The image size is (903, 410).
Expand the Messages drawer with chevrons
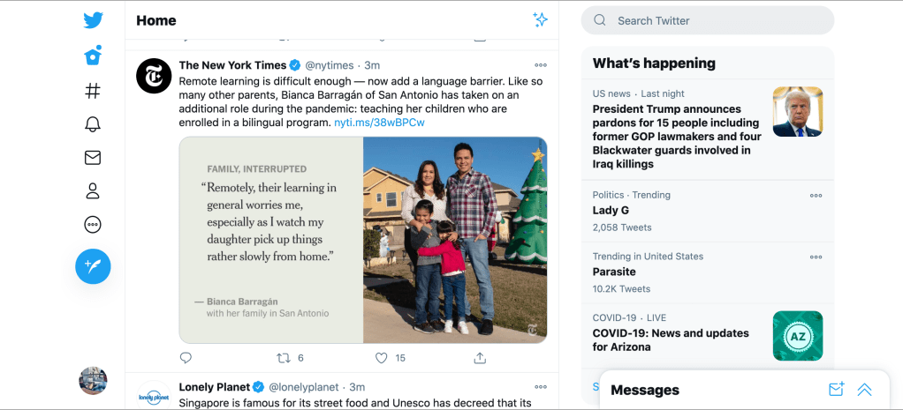pyautogui.click(x=864, y=390)
